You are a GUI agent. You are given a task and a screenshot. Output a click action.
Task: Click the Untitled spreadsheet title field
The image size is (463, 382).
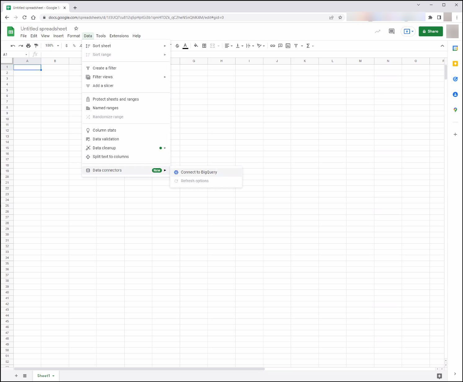[x=44, y=29]
